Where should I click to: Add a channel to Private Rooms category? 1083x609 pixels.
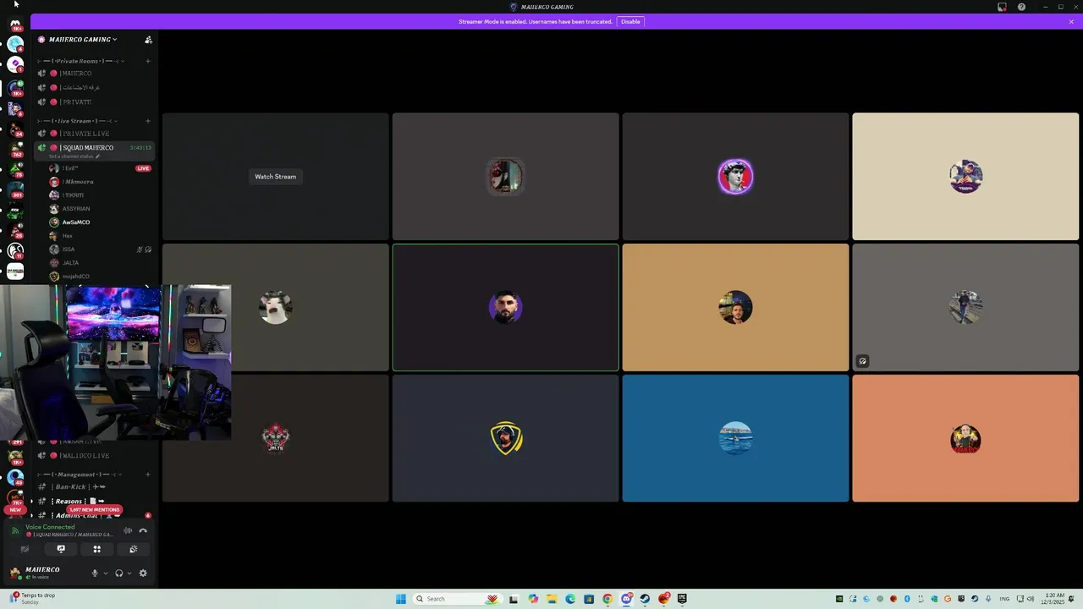(148, 61)
